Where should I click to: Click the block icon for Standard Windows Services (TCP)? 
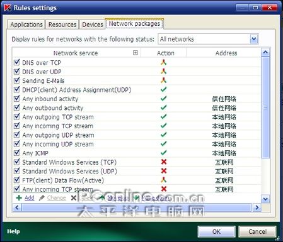click(164, 162)
